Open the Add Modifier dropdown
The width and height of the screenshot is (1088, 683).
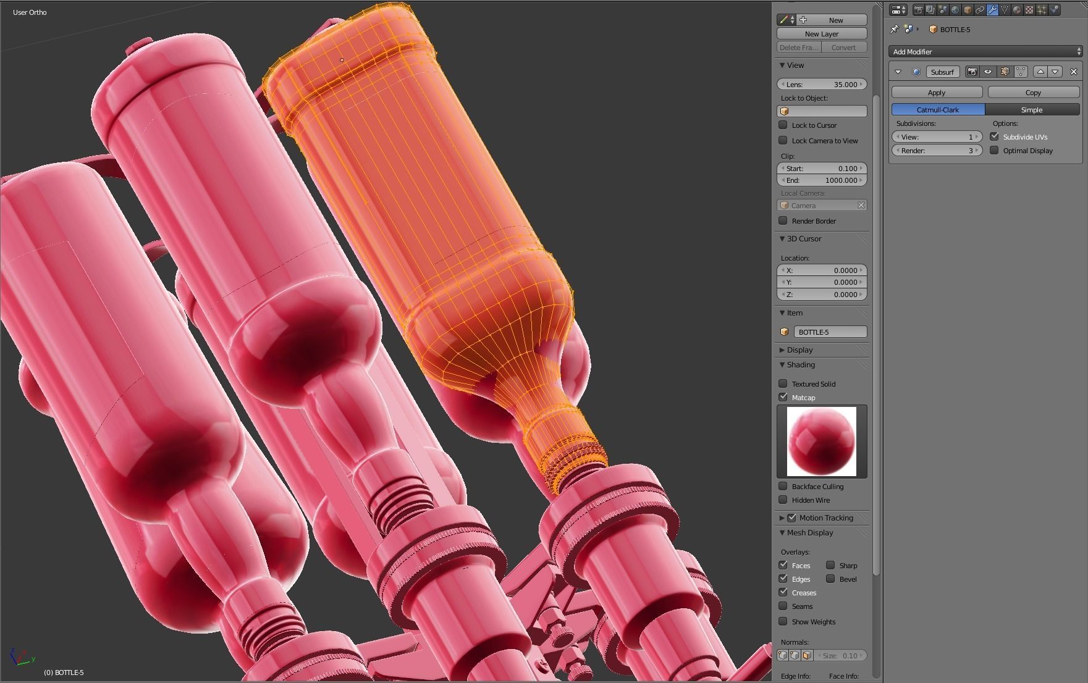pyautogui.click(x=985, y=52)
